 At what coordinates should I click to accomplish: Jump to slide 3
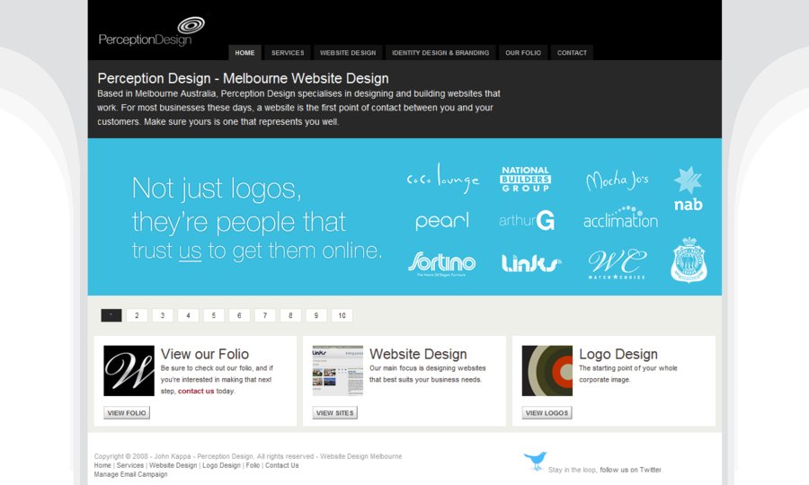click(x=163, y=315)
